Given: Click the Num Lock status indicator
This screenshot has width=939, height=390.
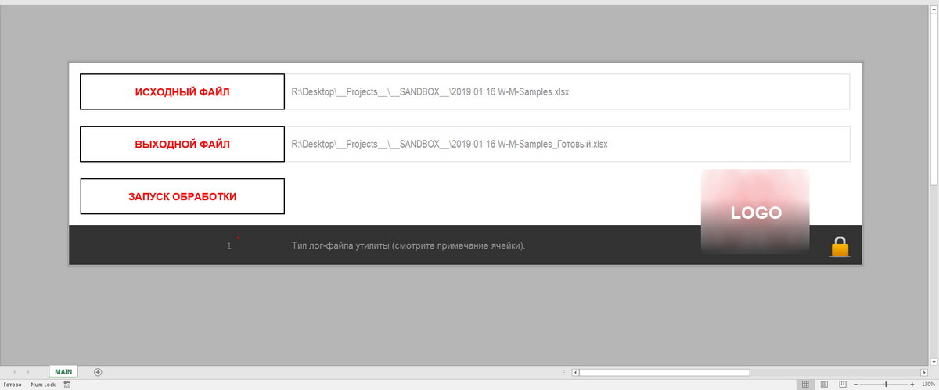Looking at the screenshot, I should point(43,385).
